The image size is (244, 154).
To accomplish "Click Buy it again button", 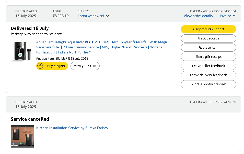I will pos(52,66).
